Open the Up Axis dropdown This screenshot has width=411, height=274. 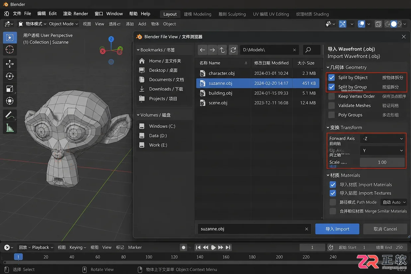click(382, 150)
